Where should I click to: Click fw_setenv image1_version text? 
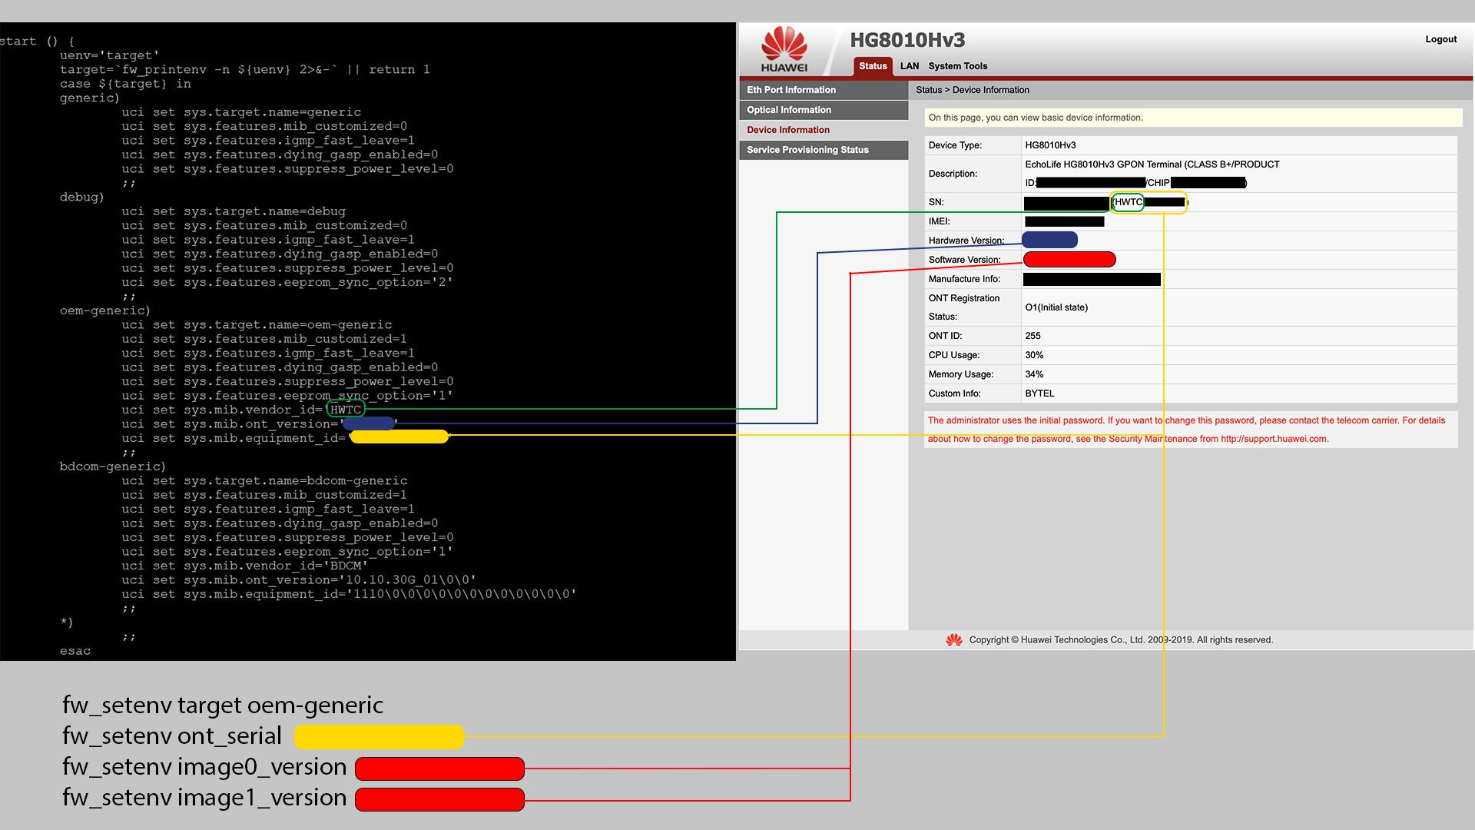click(204, 798)
